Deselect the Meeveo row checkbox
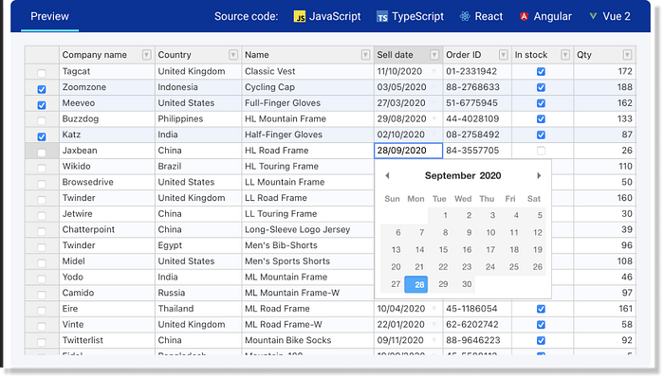Image resolution: width=664 pixels, height=377 pixels. (x=42, y=105)
